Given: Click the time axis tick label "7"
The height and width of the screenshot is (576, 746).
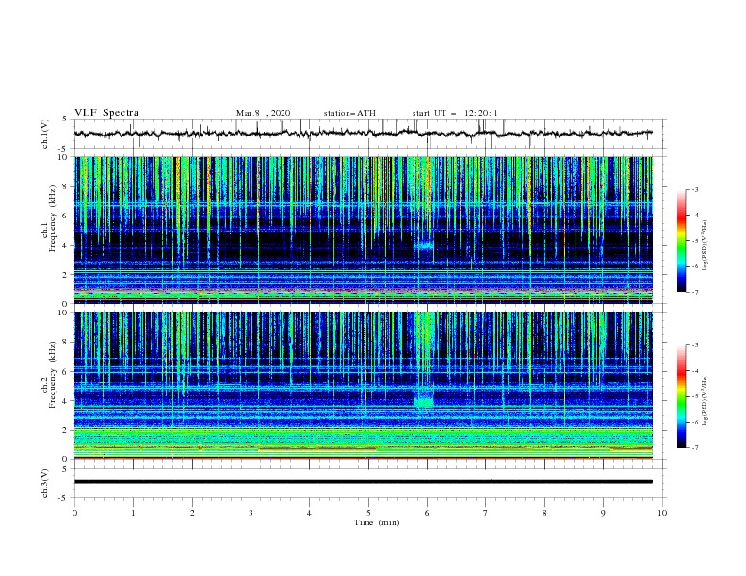Looking at the screenshot, I should click(486, 513).
